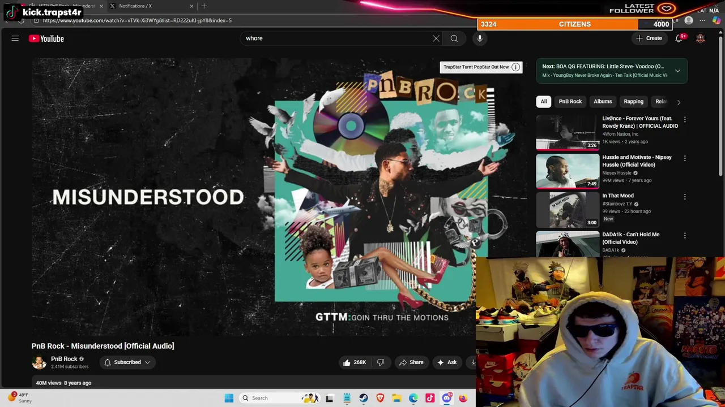This screenshot has height=407, width=725.
Task: Open options for Liv0nce Forever Yours video
Action: pos(685,120)
